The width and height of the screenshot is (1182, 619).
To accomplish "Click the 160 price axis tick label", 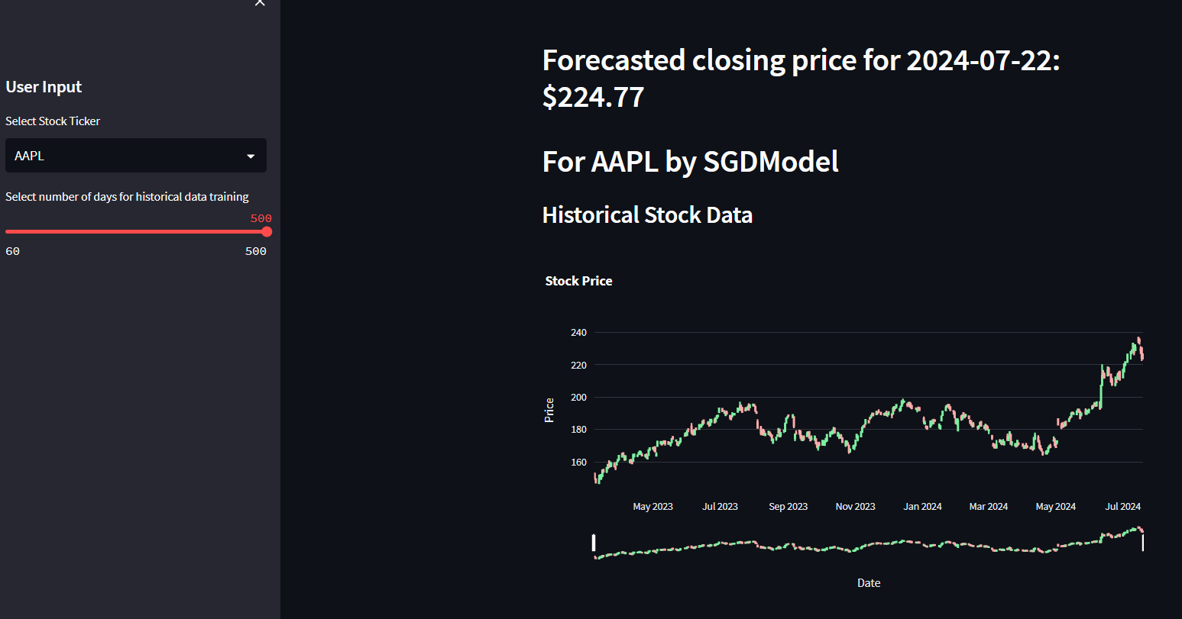I will pos(578,463).
